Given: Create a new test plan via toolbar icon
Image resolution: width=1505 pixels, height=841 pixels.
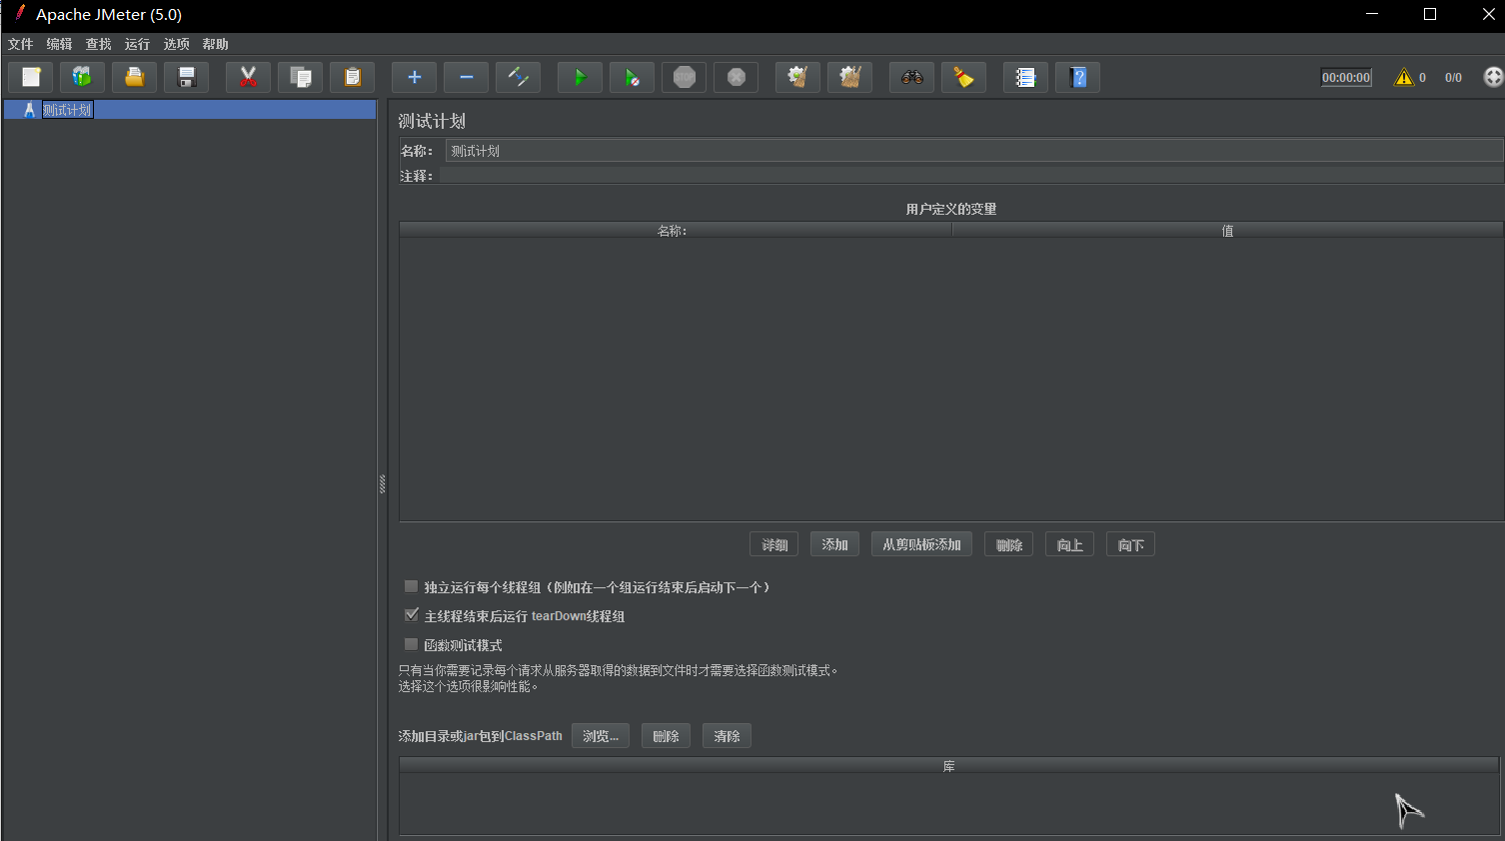Looking at the screenshot, I should coord(31,77).
